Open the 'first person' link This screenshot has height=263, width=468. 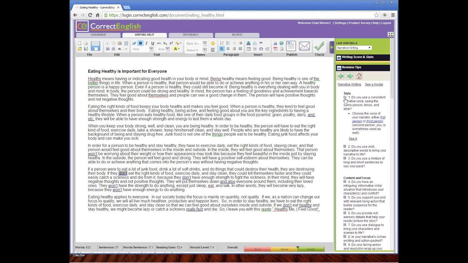pyautogui.click(x=382, y=117)
